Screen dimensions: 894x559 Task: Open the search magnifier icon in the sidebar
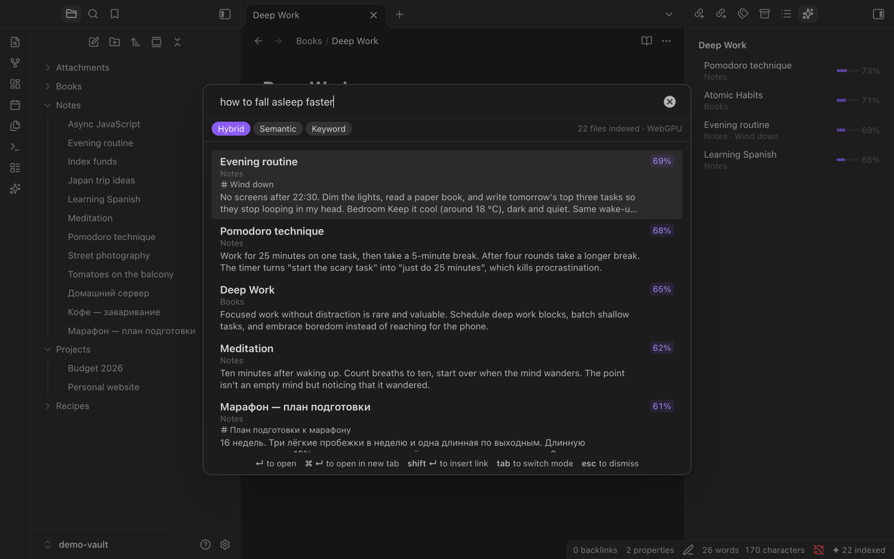click(93, 14)
